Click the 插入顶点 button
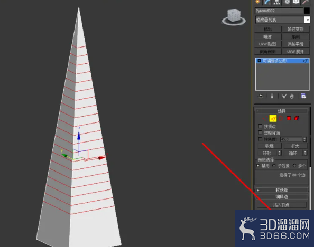The width and height of the screenshot is (314, 247). (x=281, y=205)
